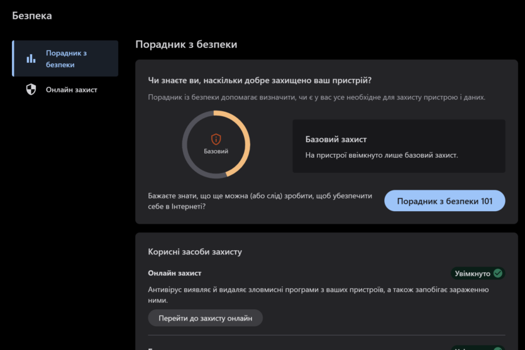Click the green checkmark icon next to Увімкнуто

(x=498, y=273)
